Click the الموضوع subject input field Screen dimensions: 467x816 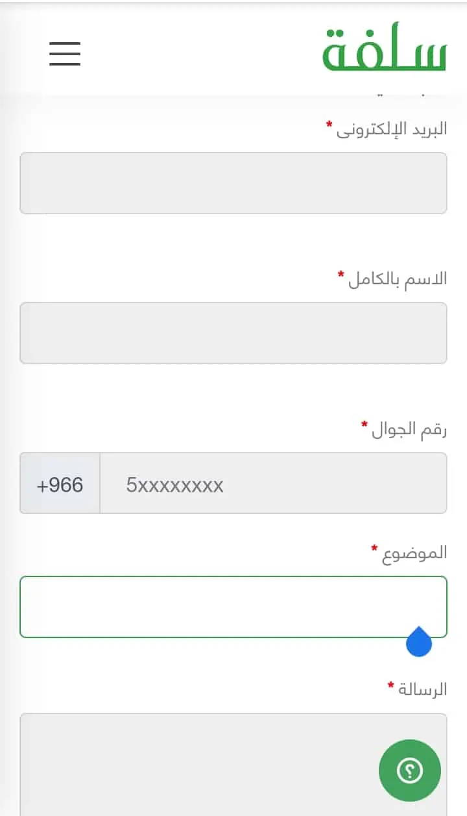pos(233,607)
